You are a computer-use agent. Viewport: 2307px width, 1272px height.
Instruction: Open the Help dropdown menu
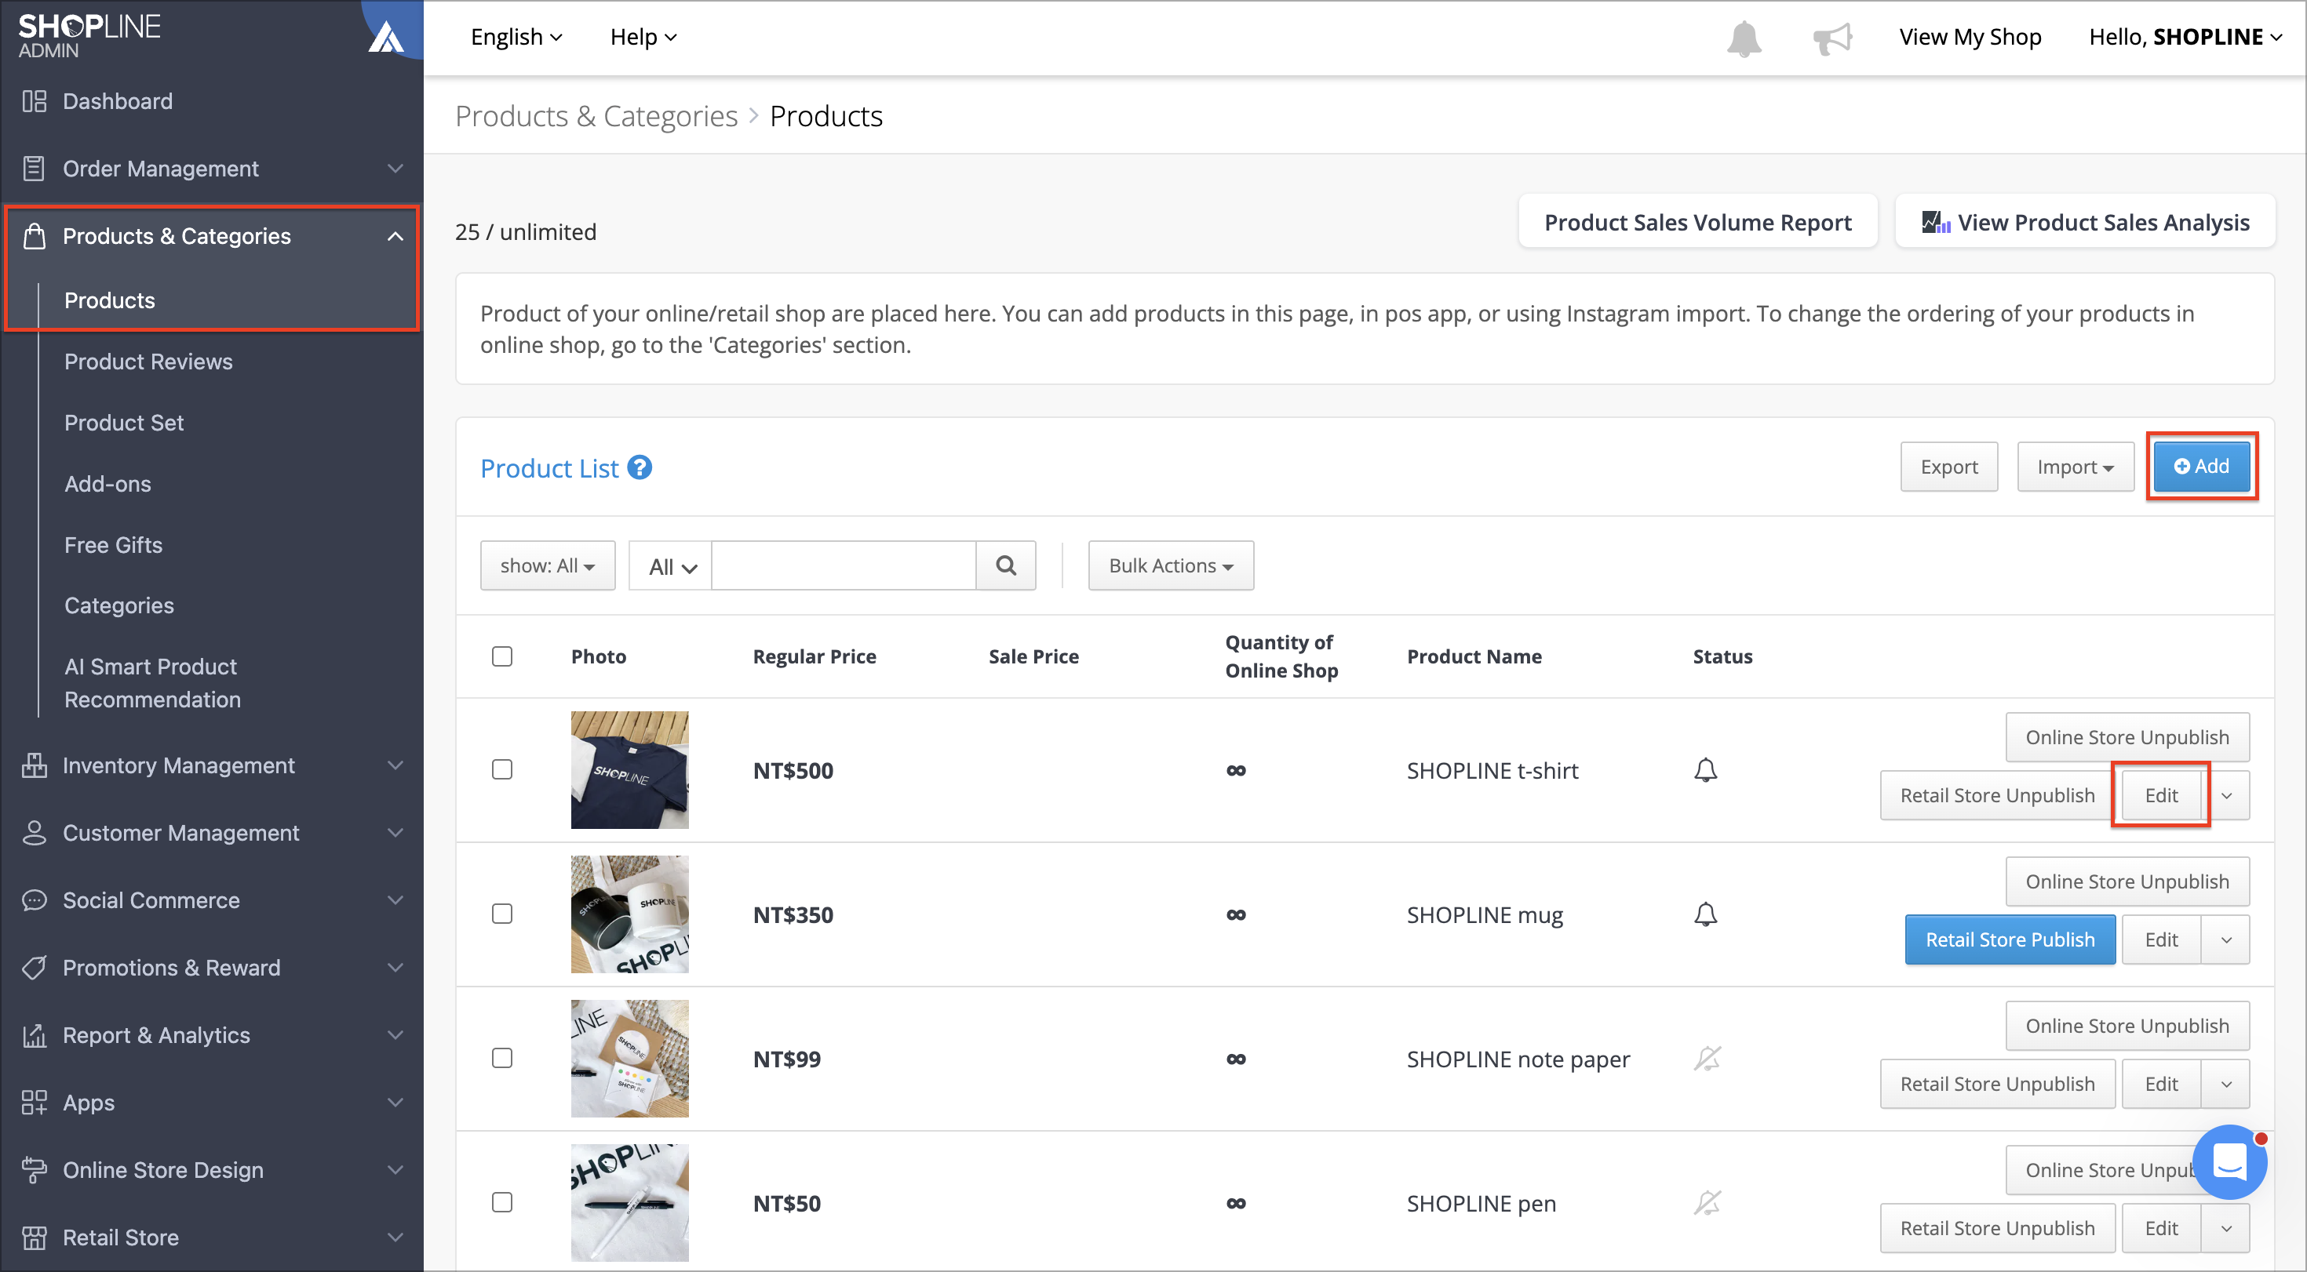coord(643,37)
